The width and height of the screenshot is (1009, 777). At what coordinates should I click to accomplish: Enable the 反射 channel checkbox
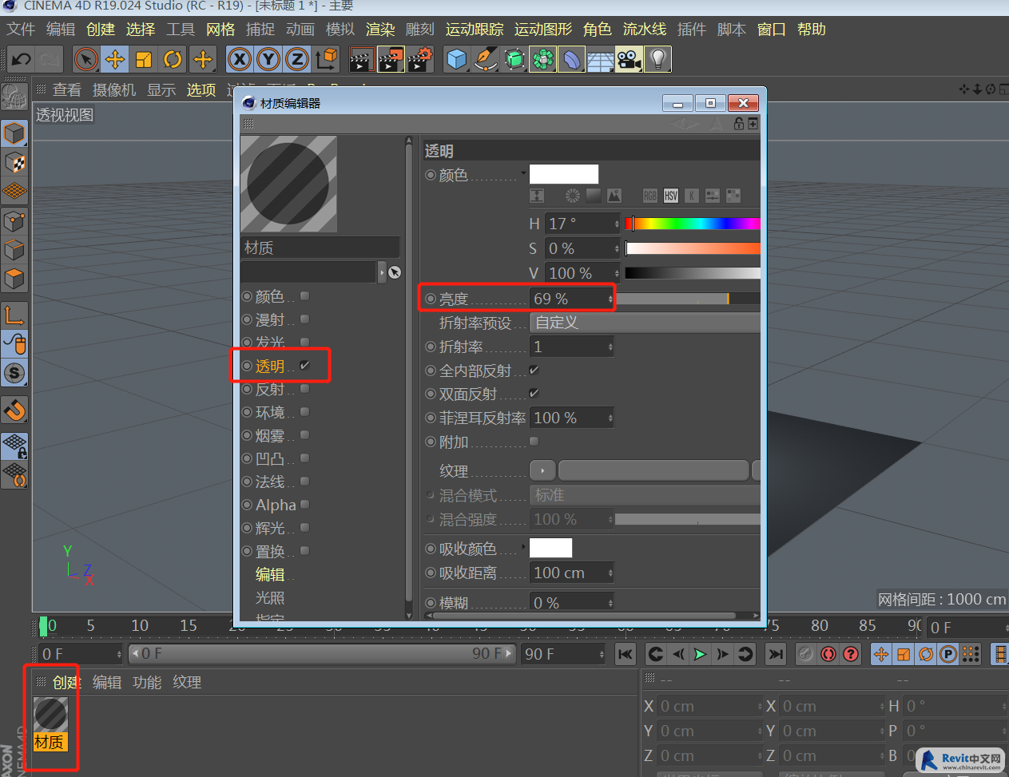click(x=304, y=389)
